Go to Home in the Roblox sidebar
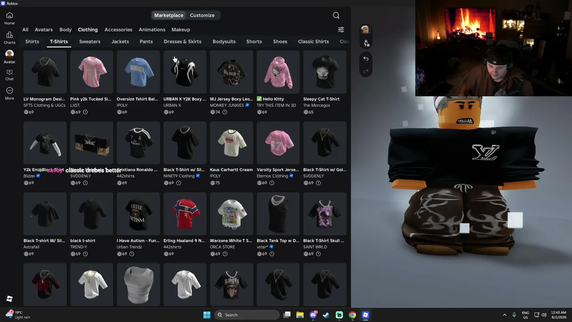The height and width of the screenshot is (322, 572). [9, 18]
